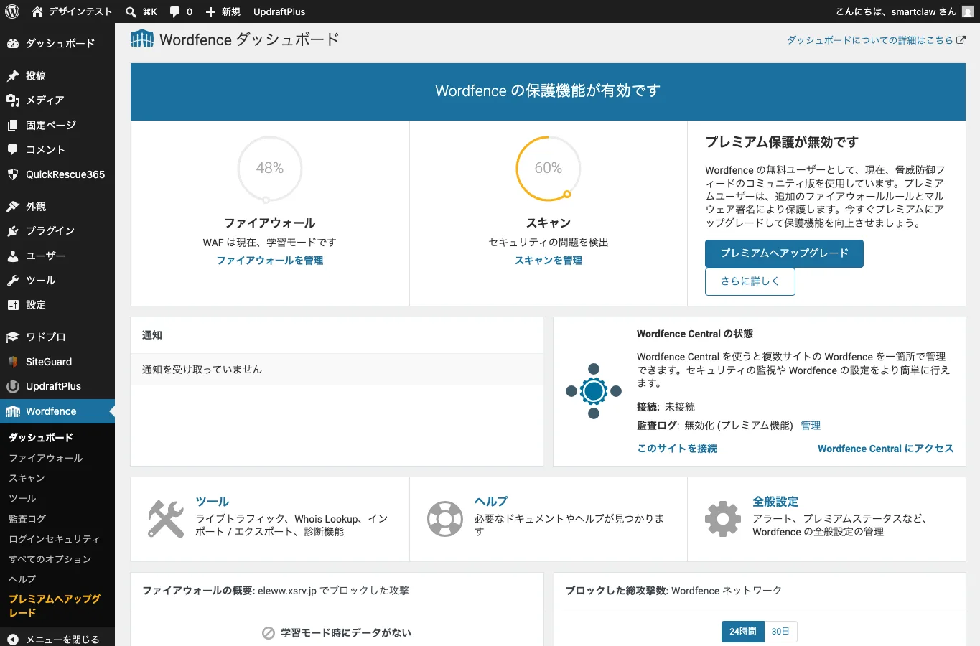Viewport: 980px width, 646px height.
Task: Click the 固定ページ pages icon
Action: 13,125
